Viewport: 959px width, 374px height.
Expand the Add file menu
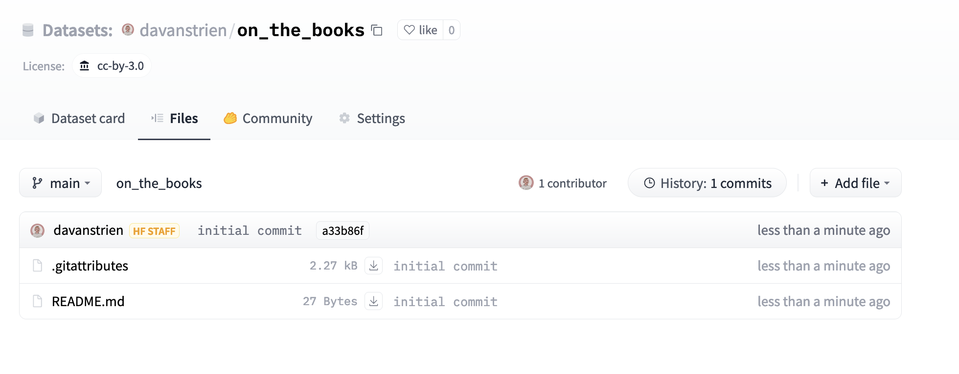(x=855, y=183)
